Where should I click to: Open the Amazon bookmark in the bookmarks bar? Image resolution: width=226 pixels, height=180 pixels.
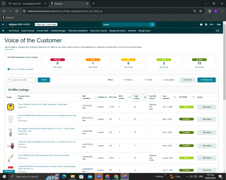pos(8,18)
